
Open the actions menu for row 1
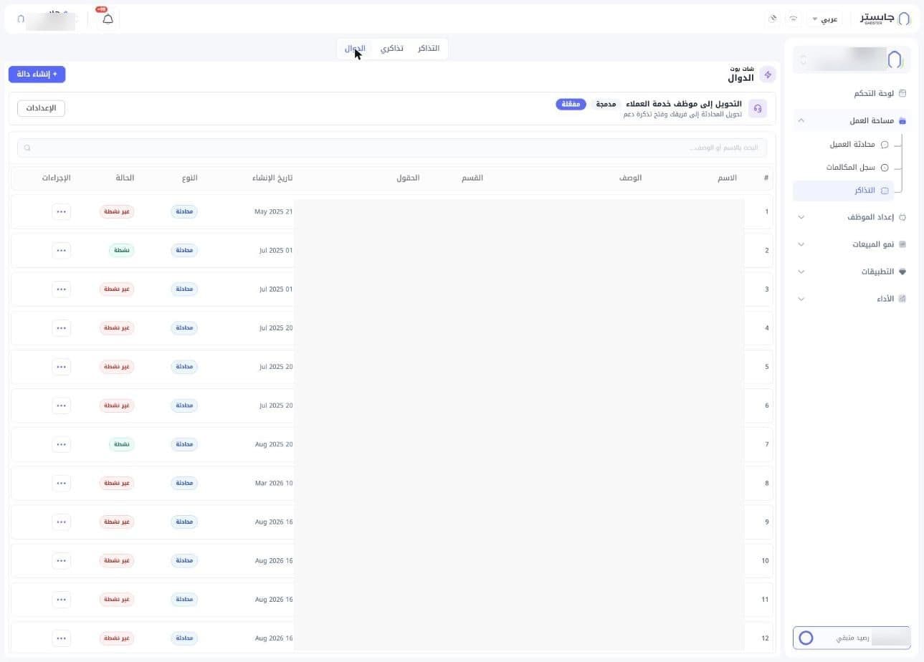pos(61,211)
